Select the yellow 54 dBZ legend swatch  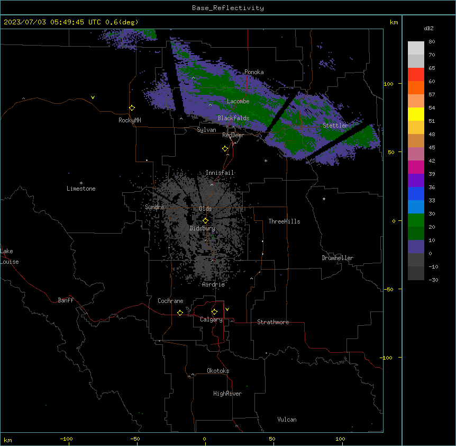click(x=416, y=114)
